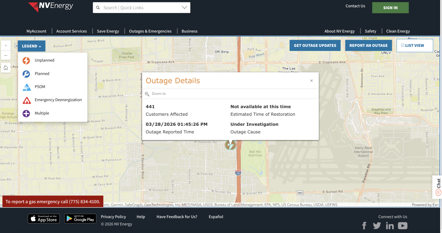Select the Account Services menu item

point(71,31)
